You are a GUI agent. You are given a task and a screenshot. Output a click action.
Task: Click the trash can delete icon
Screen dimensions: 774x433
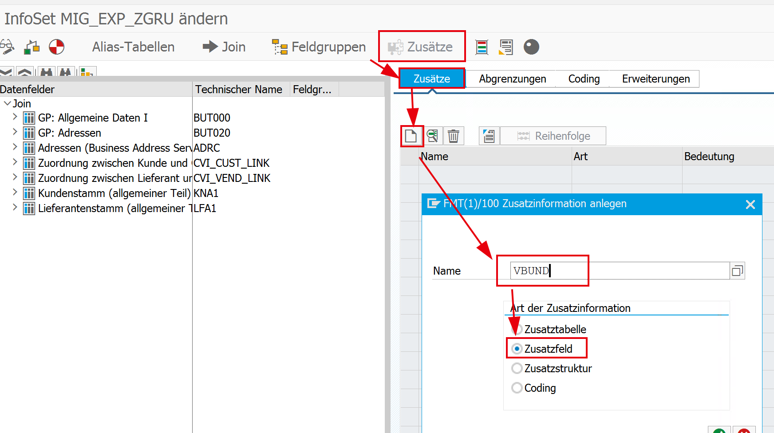453,136
